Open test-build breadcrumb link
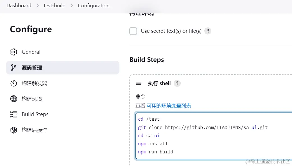Screen dimensions: 292x166 coord(55,6)
